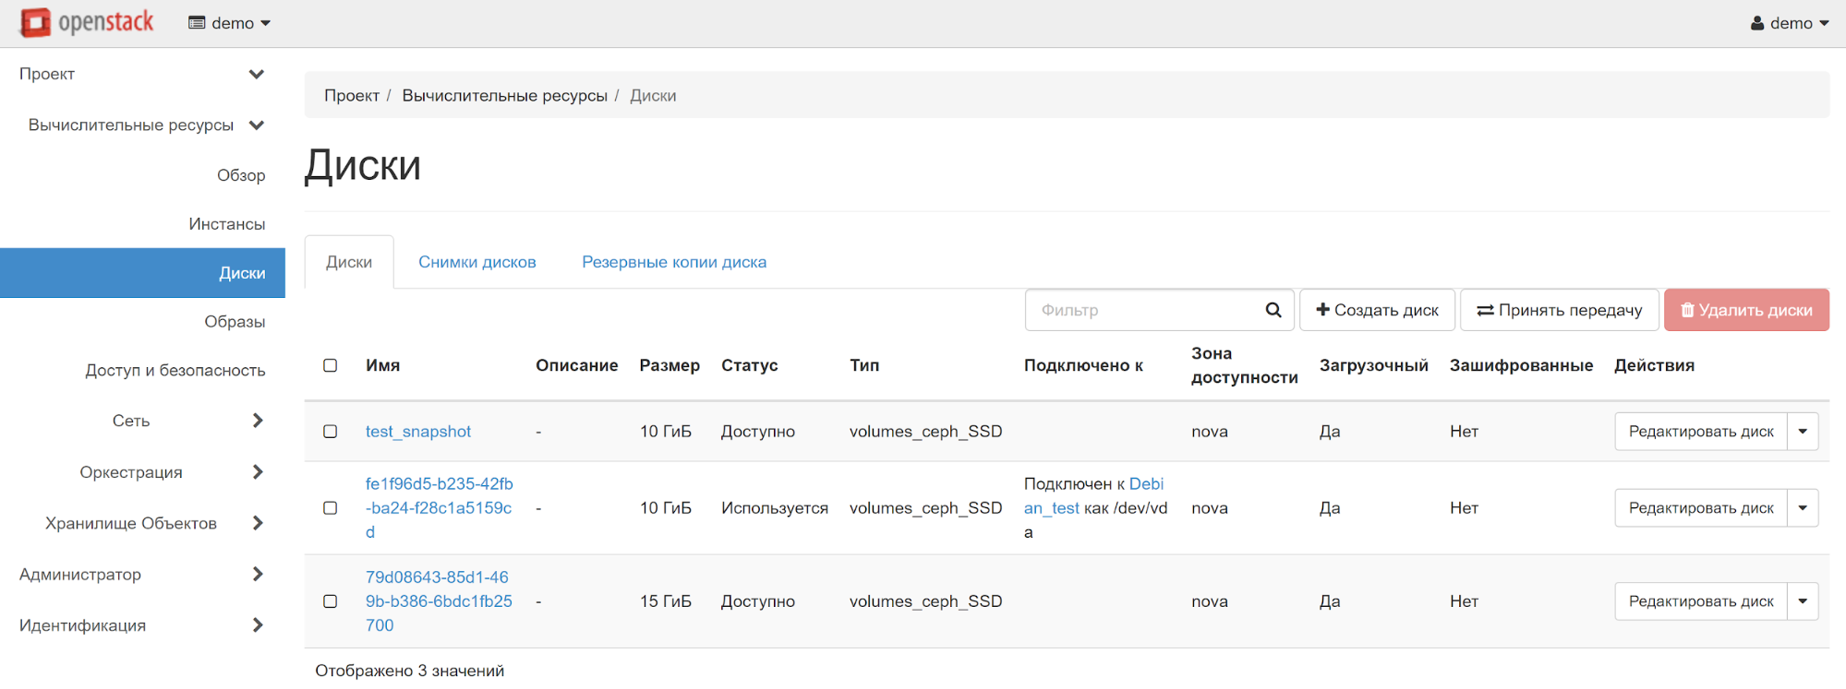The width and height of the screenshot is (1846, 689).
Task: Open the fe1f96d5-b235 disk link
Action: click(439, 508)
